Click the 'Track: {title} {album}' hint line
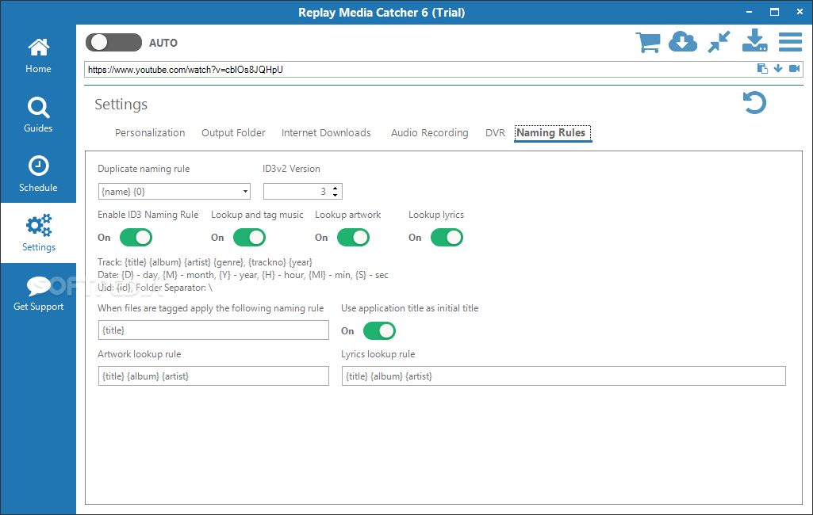The height and width of the screenshot is (515, 813). coord(205,262)
